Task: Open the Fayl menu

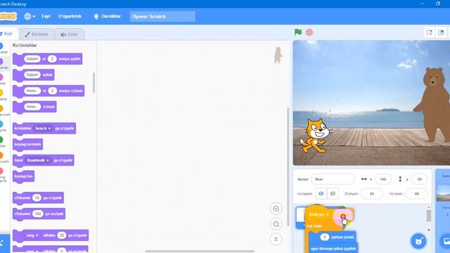Action: (x=46, y=16)
